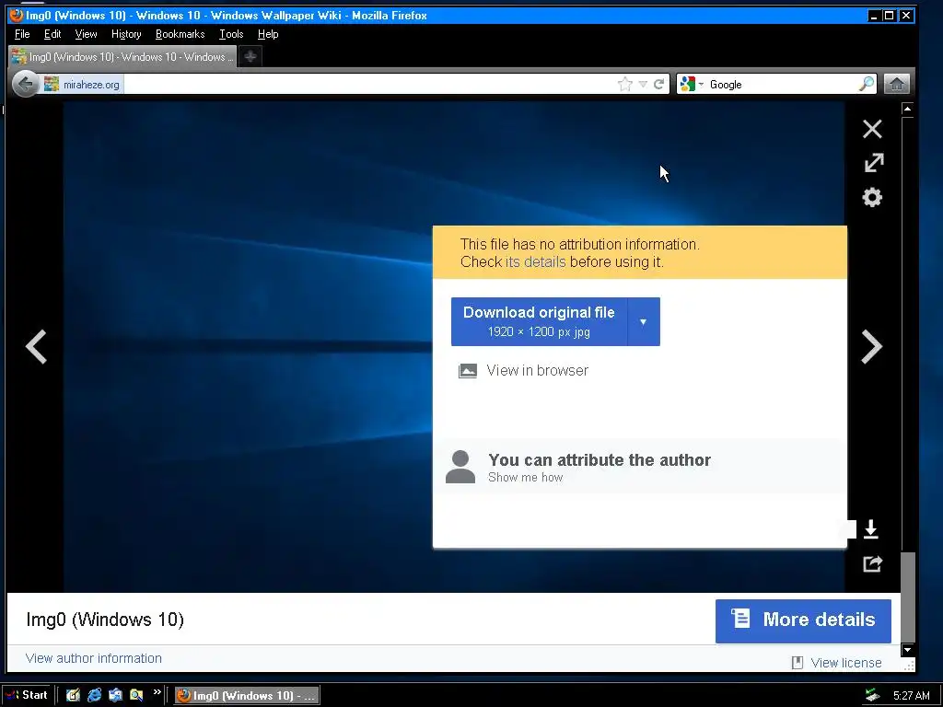Click the download arrow icon in the viewer sidebar
The height and width of the screenshot is (707, 943).
pos(871,529)
